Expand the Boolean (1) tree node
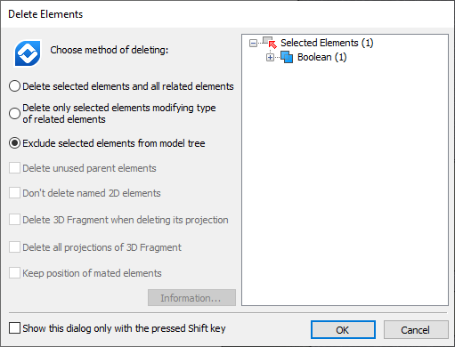 (x=270, y=58)
